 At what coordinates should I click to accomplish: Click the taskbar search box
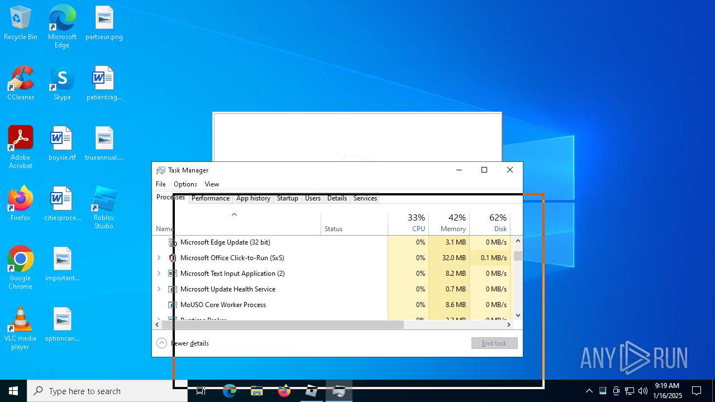pyautogui.click(x=107, y=391)
